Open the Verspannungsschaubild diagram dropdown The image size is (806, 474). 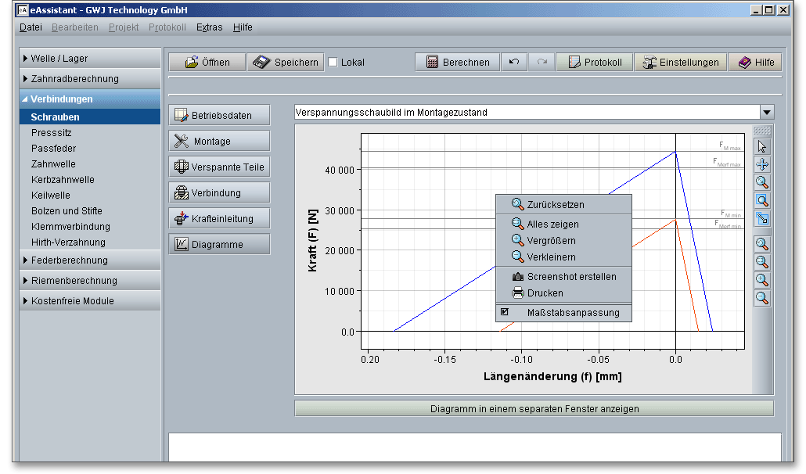(766, 113)
